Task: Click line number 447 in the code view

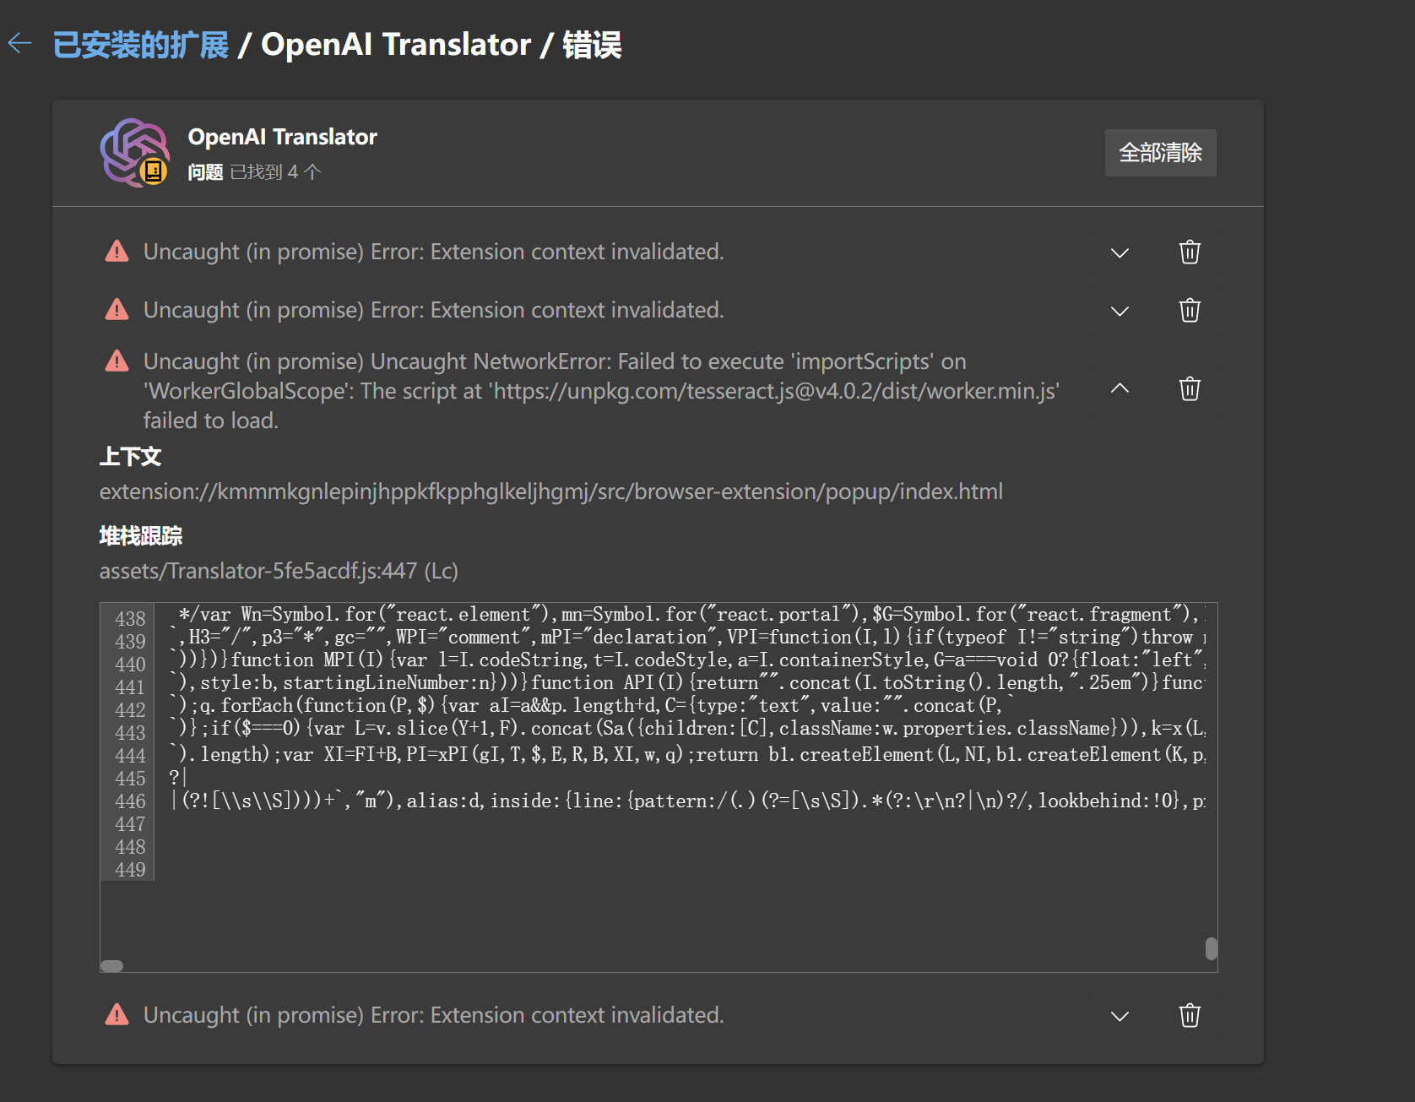Action: pos(129,824)
